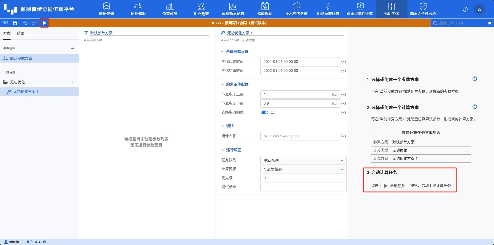494x245 pixels.
Task: Click help icon beside step 1 选择或创建一个参数方案
Action: [475, 79]
